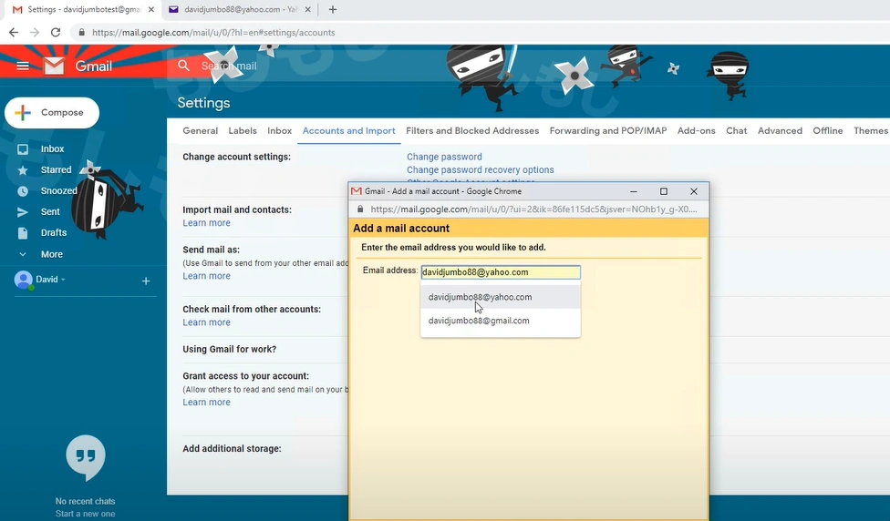Image resolution: width=890 pixels, height=521 pixels.
Task: Click the Sent arrow icon
Action: tap(23, 212)
